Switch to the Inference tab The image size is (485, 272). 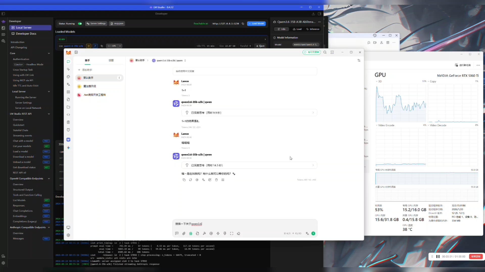tap(313, 29)
